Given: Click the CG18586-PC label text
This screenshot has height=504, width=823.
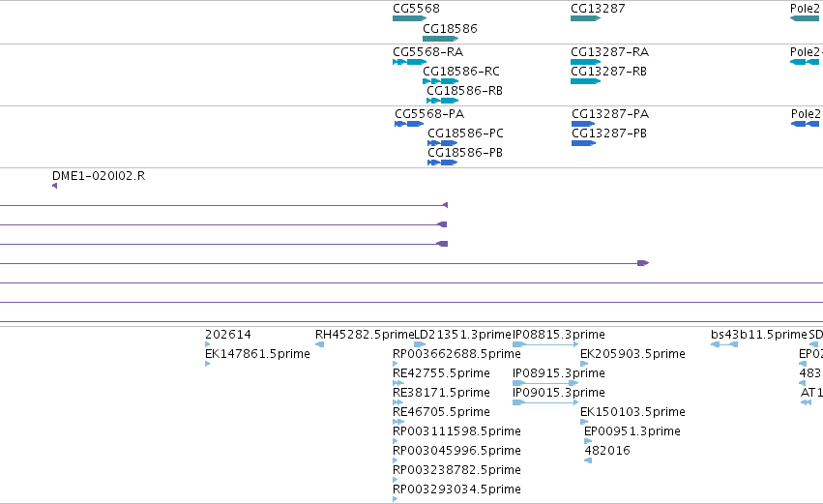Looking at the screenshot, I should tap(465, 133).
